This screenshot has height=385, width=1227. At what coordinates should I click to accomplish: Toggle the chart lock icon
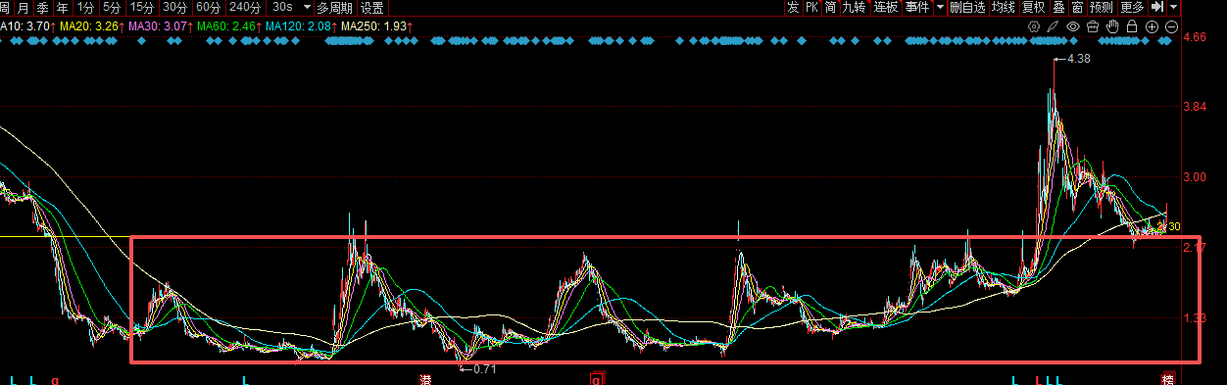pos(1132,26)
